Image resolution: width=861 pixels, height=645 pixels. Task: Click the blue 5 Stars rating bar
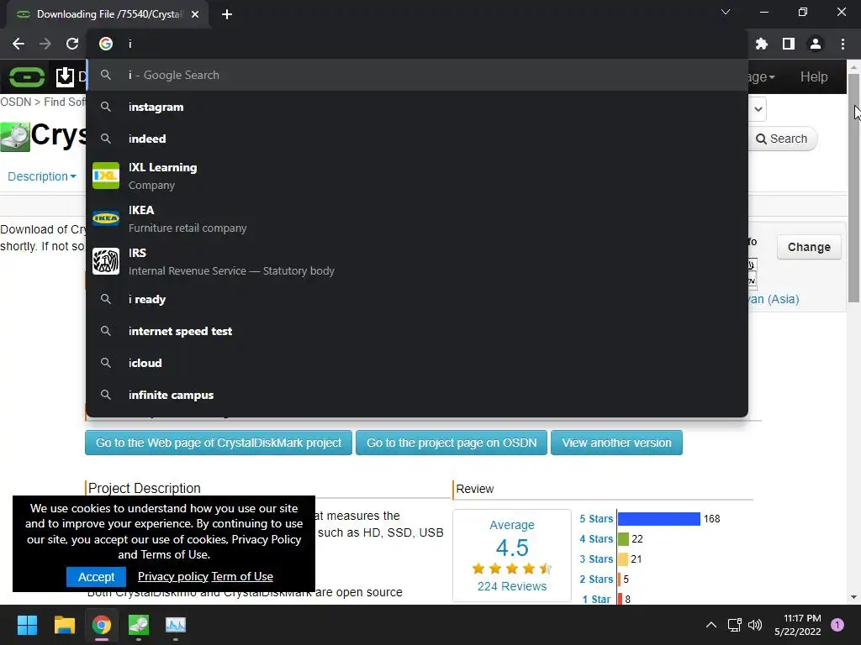(x=659, y=519)
